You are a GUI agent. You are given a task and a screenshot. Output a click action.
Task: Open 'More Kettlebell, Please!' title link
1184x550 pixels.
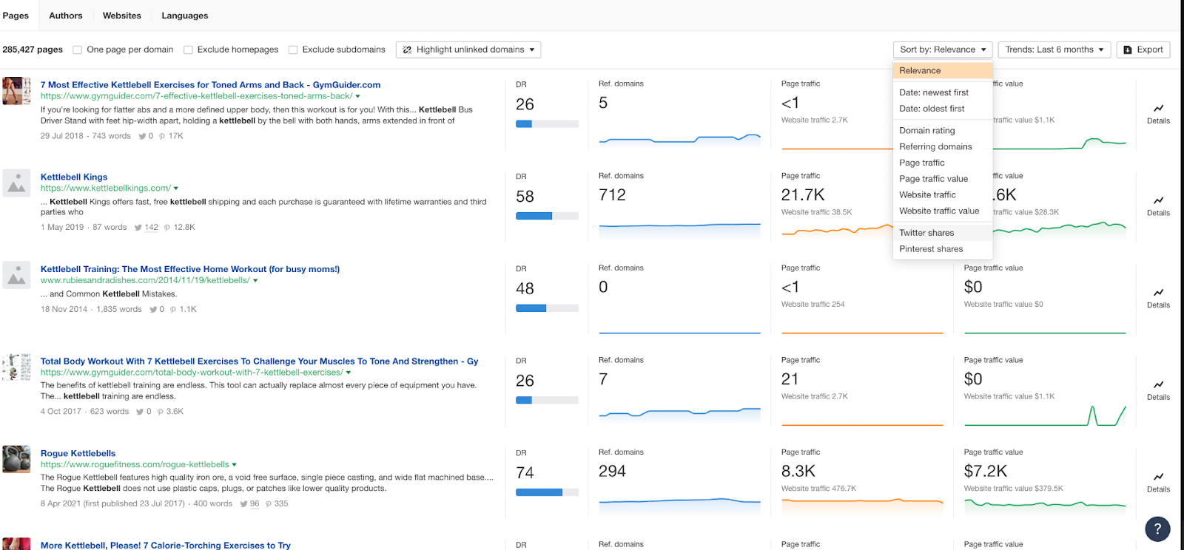[x=166, y=546]
